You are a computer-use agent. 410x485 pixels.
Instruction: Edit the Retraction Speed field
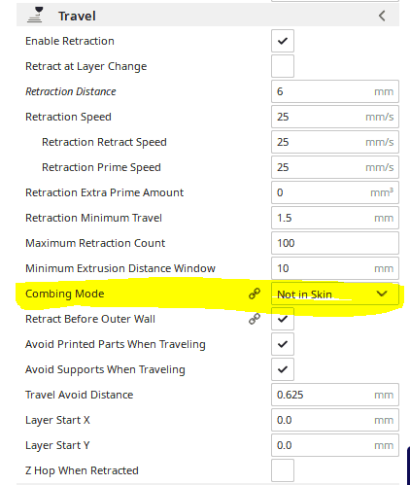(335, 117)
